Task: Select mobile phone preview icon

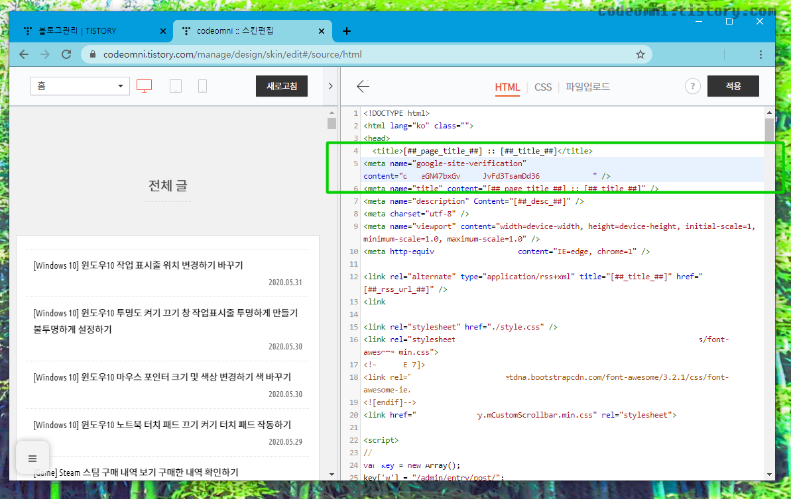Action: [x=202, y=86]
